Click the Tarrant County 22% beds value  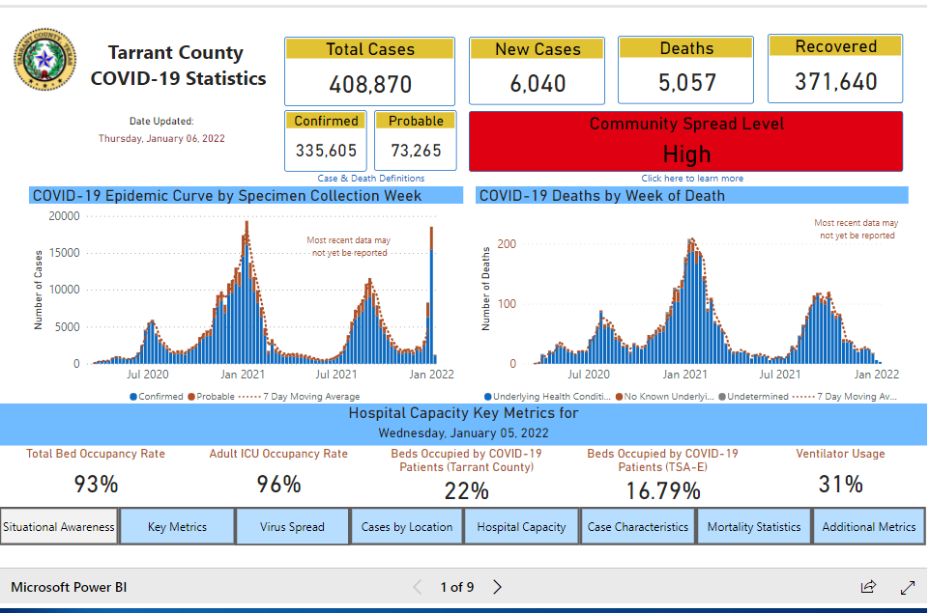pos(467,491)
